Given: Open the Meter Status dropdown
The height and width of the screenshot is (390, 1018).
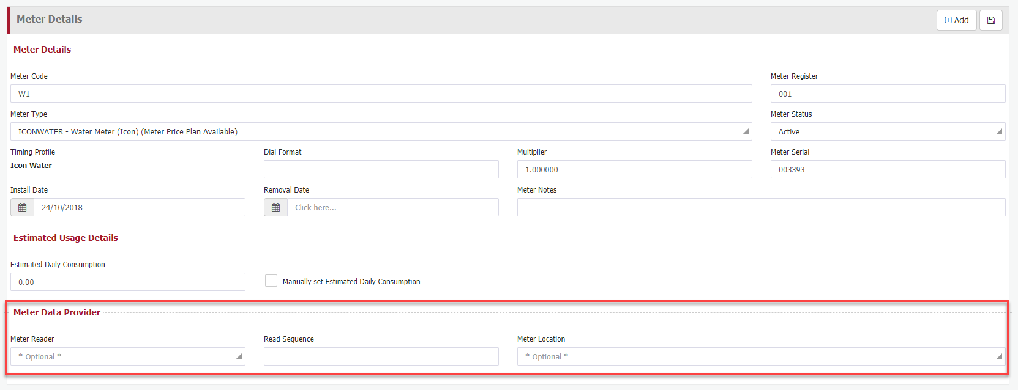Looking at the screenshot, I should pyautogui.click(x=887, y=131).
